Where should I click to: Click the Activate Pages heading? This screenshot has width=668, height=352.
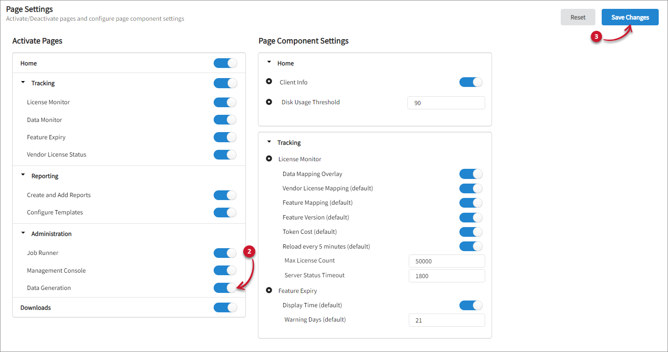click(37, 41)
